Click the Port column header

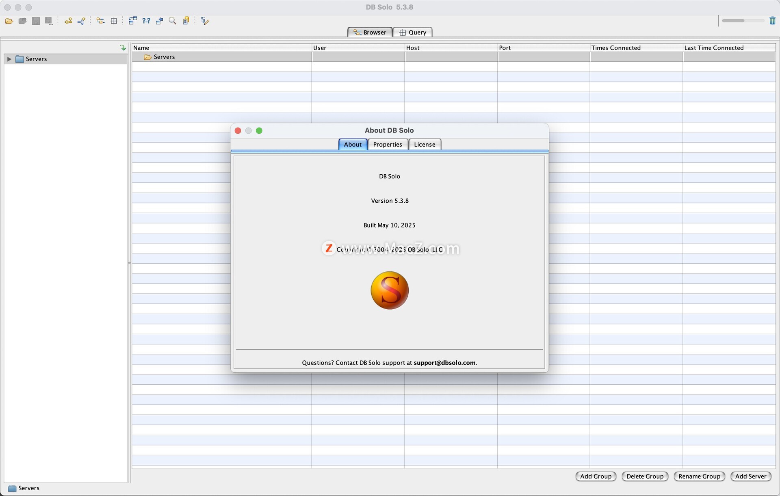(544, 48)
